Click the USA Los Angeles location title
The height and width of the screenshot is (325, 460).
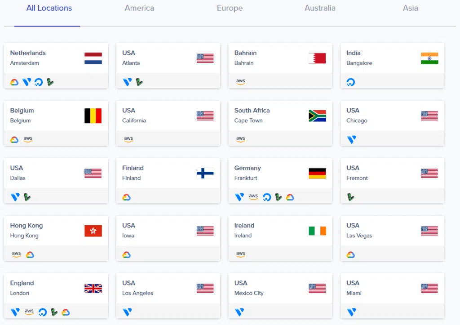point(137,288)
